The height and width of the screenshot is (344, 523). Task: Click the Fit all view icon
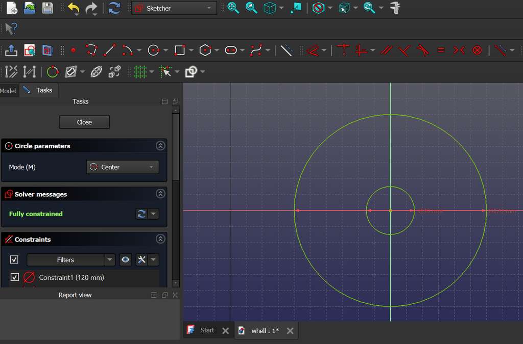click(x=233, y=8)
